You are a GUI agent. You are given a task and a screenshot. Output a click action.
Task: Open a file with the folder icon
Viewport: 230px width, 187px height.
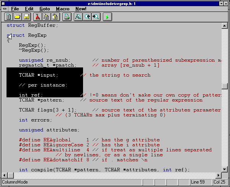17,17
